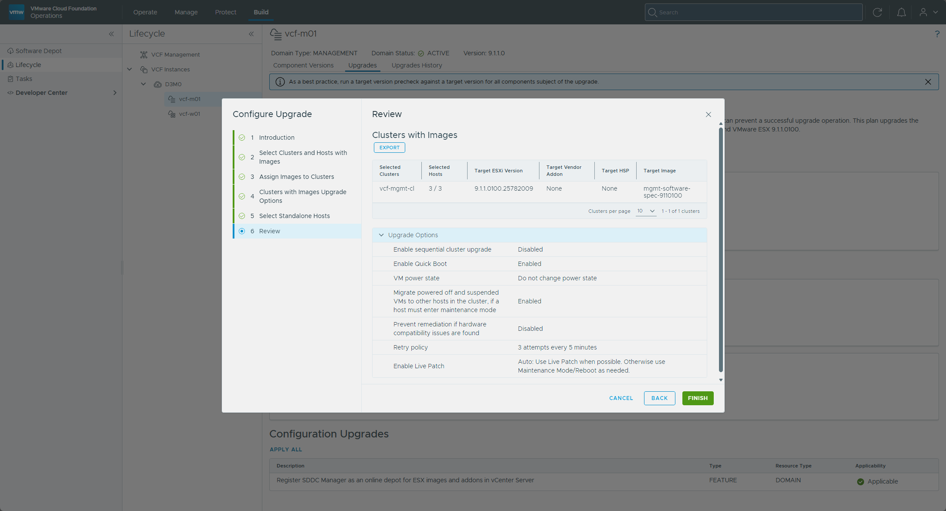Collapse the Upgrade Options section
The image size is (946, 511).
pos(381,235)
